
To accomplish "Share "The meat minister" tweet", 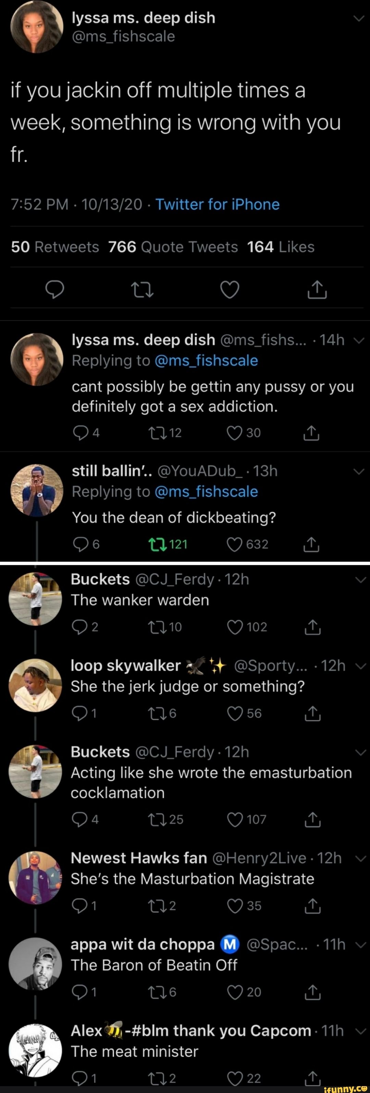I will point(312,1078).
